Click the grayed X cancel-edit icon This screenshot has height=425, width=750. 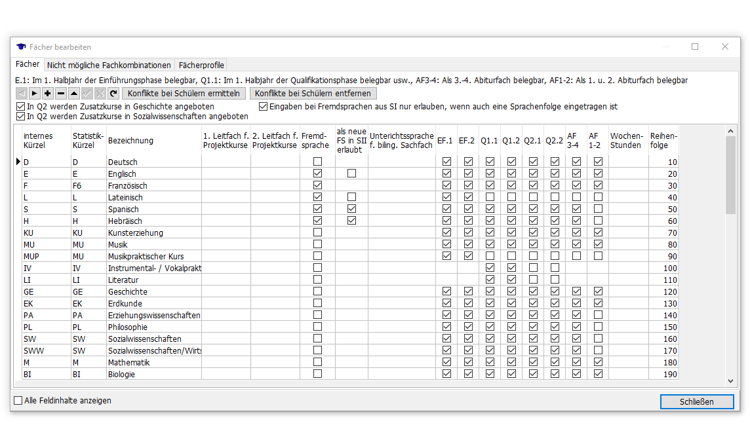pos(100,93)
